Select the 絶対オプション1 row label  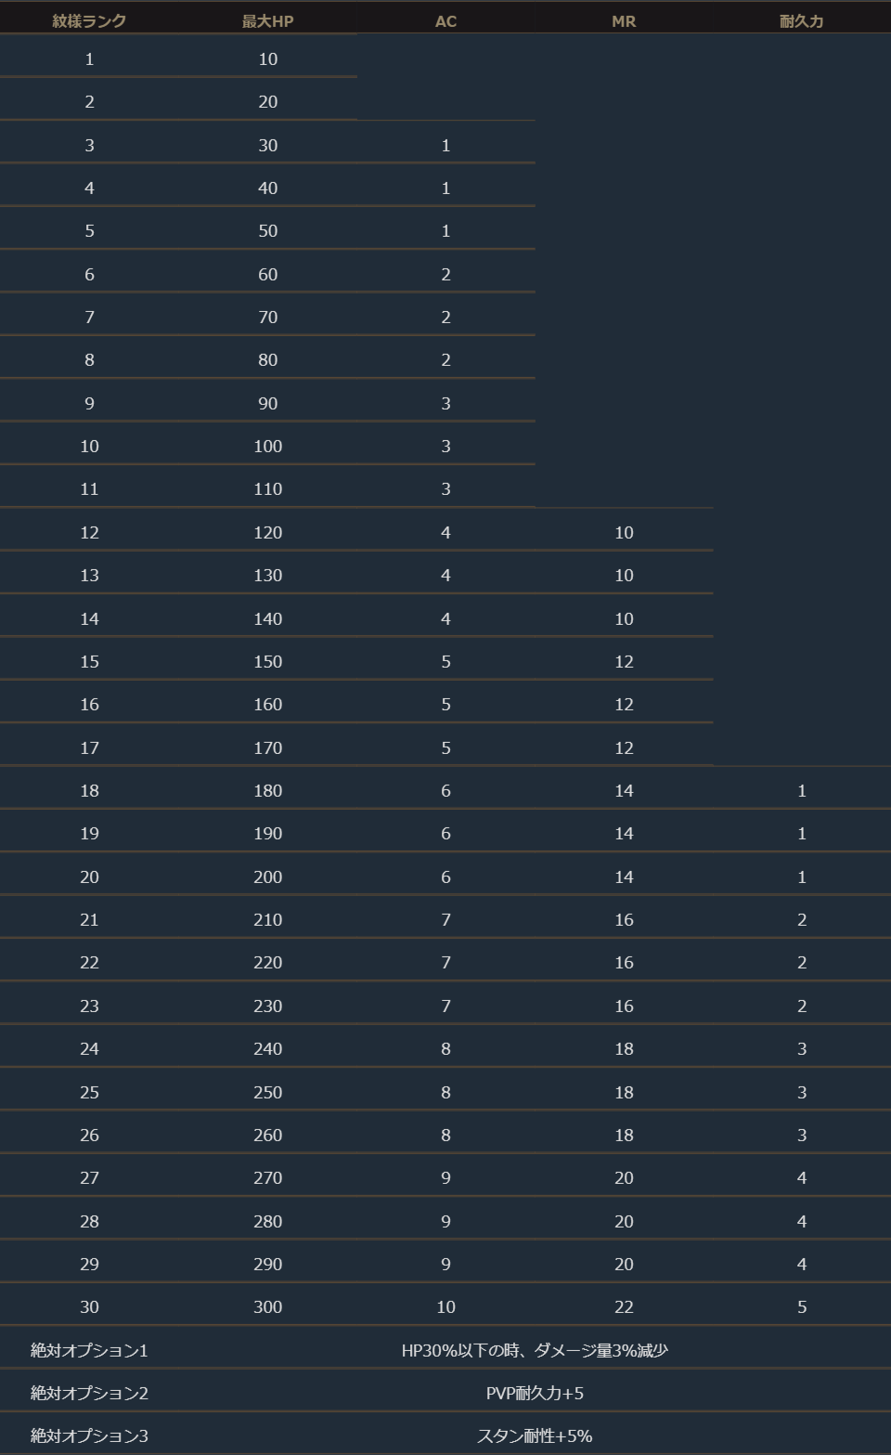[89, 1350]
